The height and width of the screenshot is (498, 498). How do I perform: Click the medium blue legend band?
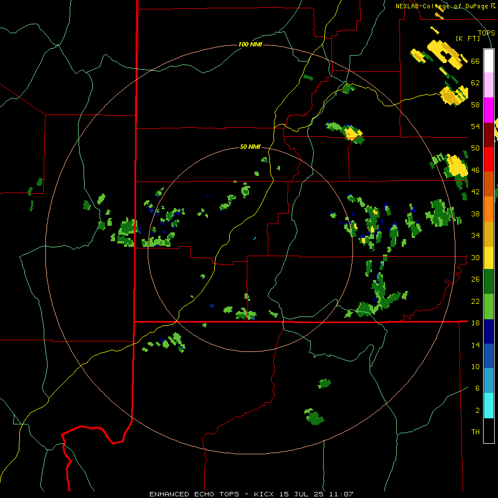click(489, 356)
